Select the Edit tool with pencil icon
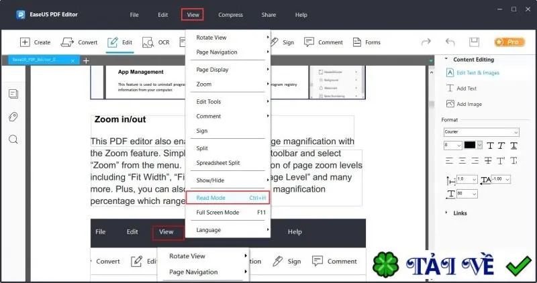Screen dimensions: 537x283 click(x=119, y=42)
